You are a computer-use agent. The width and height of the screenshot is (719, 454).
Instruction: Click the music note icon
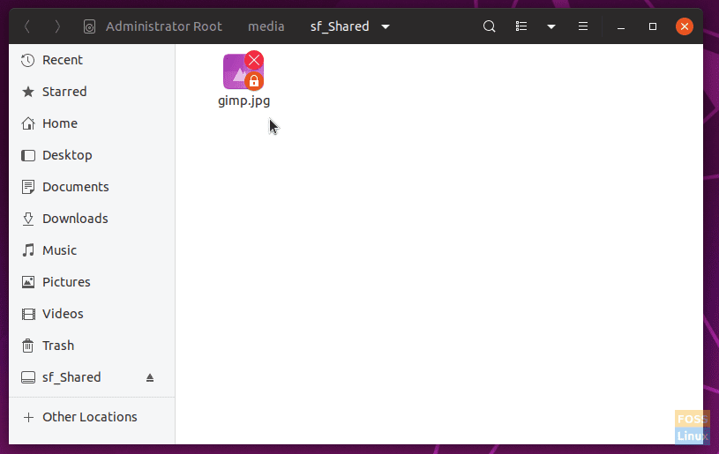pos(28,250)
